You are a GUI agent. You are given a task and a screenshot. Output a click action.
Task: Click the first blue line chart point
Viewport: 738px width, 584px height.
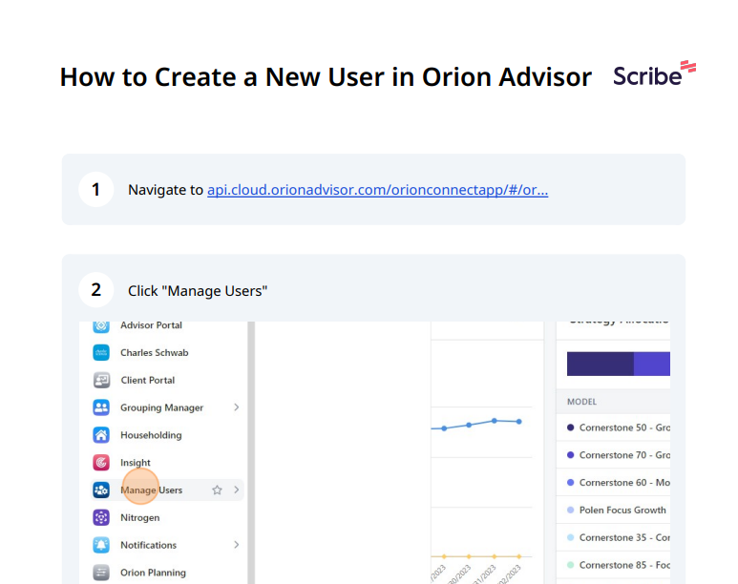tap(444, 428)
